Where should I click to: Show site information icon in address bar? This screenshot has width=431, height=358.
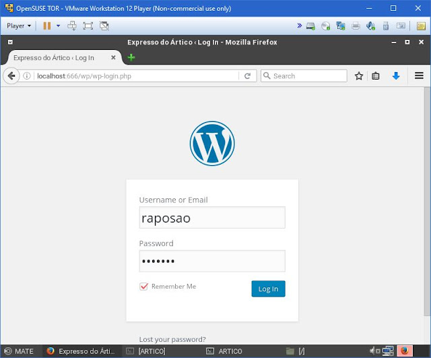pos(27,76)
